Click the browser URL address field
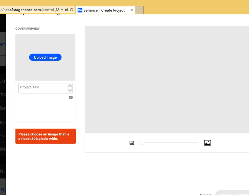 point(28,10)
